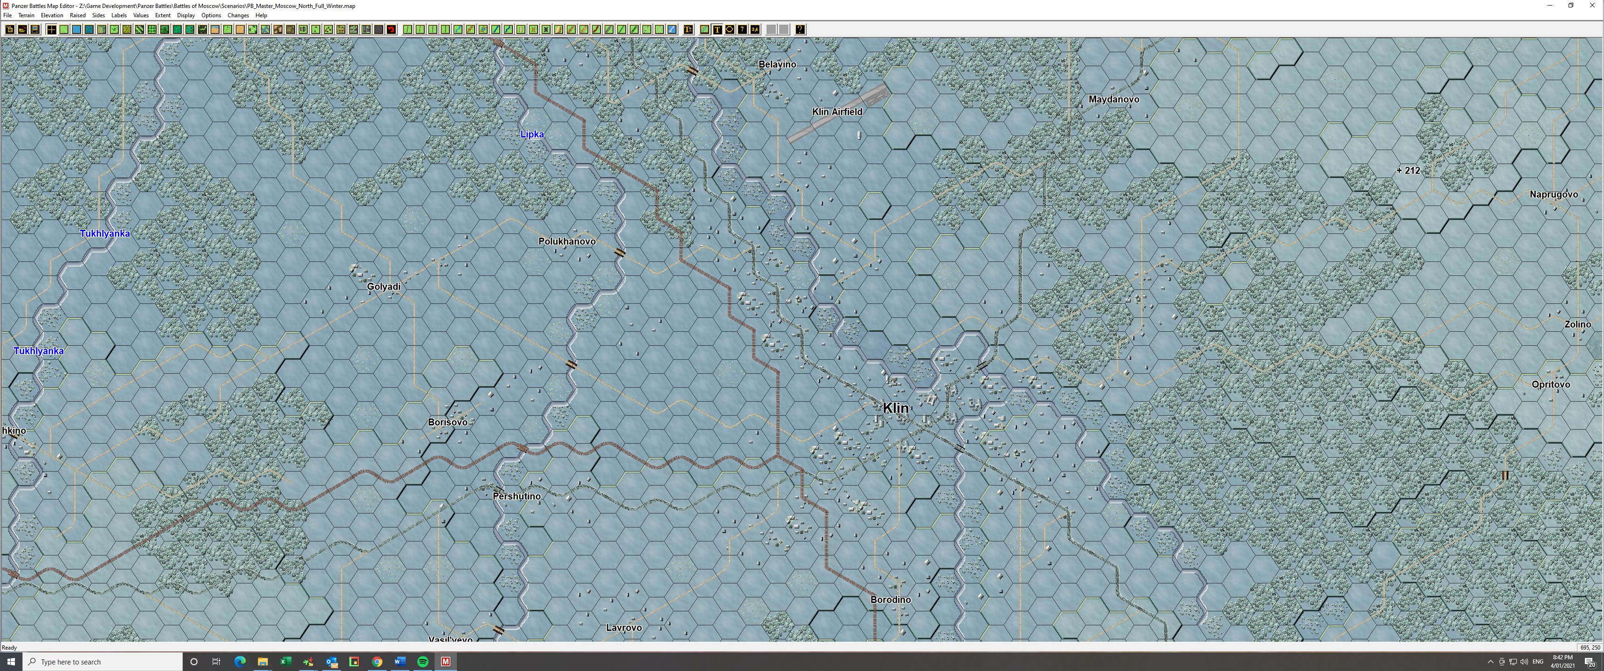Open the Sides menu
Viewport: 1604px width, 671px height.
click(x=98, y=15)
